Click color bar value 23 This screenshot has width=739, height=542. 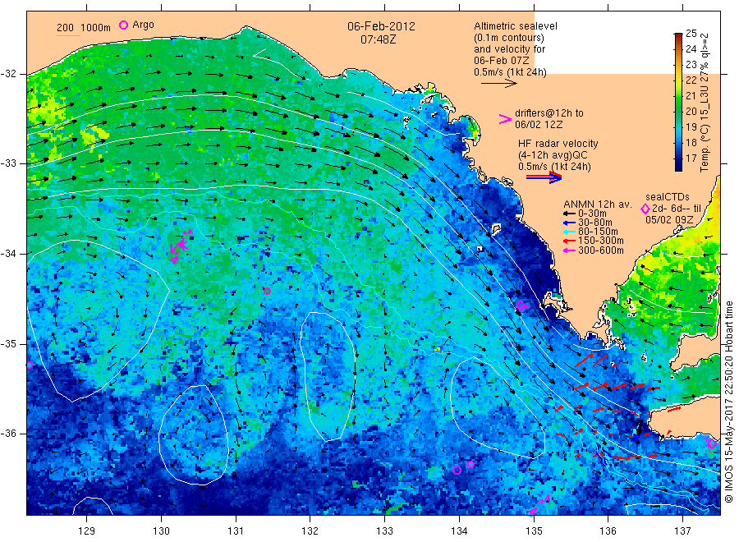point(691,65)
